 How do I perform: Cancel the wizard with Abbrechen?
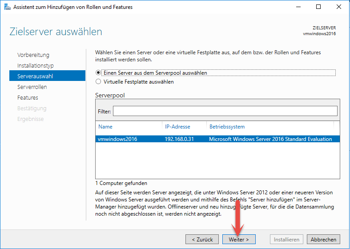coord(323,240)
